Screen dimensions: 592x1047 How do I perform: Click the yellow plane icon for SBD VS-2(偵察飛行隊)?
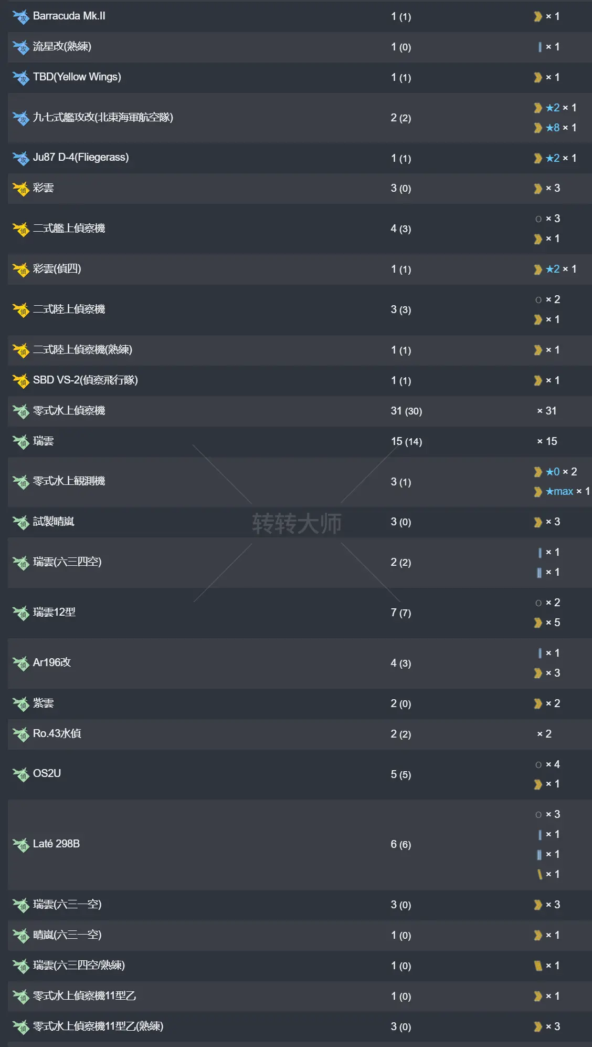21,380
